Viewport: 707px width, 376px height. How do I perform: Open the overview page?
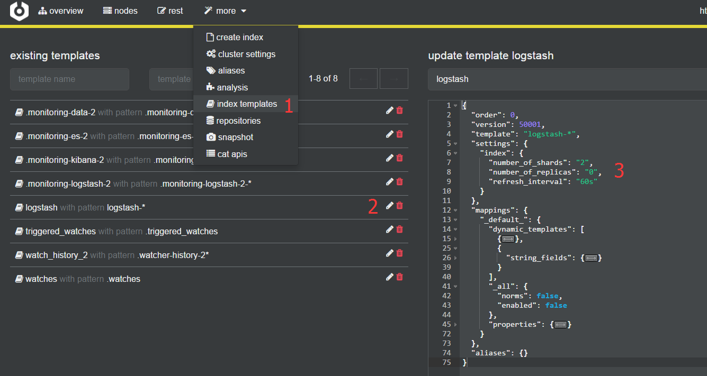click(x=61, y=11)
